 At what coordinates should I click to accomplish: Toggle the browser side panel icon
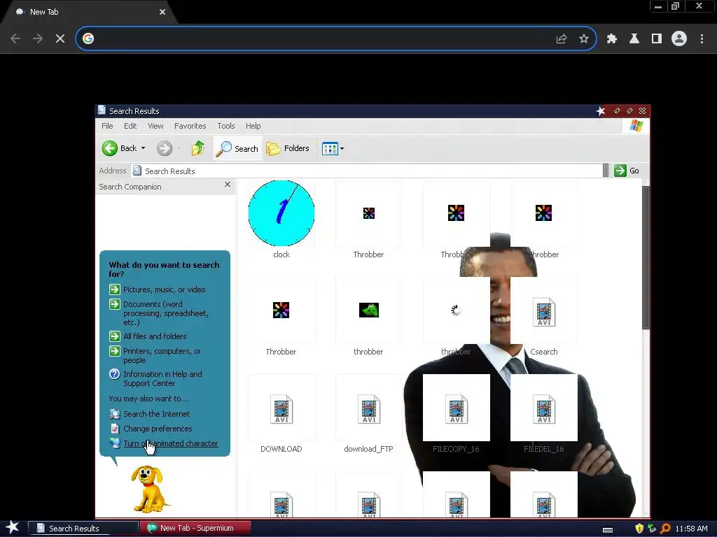pyautogui.click(x=657, y=39)
